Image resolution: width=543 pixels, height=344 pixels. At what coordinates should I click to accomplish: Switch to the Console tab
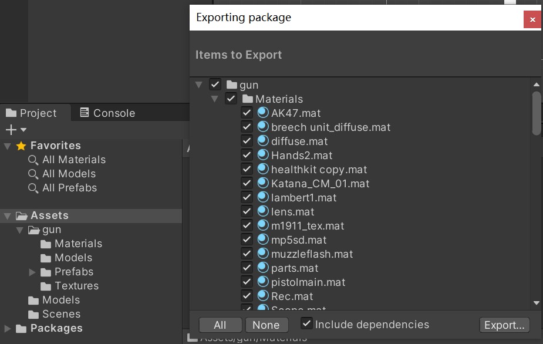point(107,113)
